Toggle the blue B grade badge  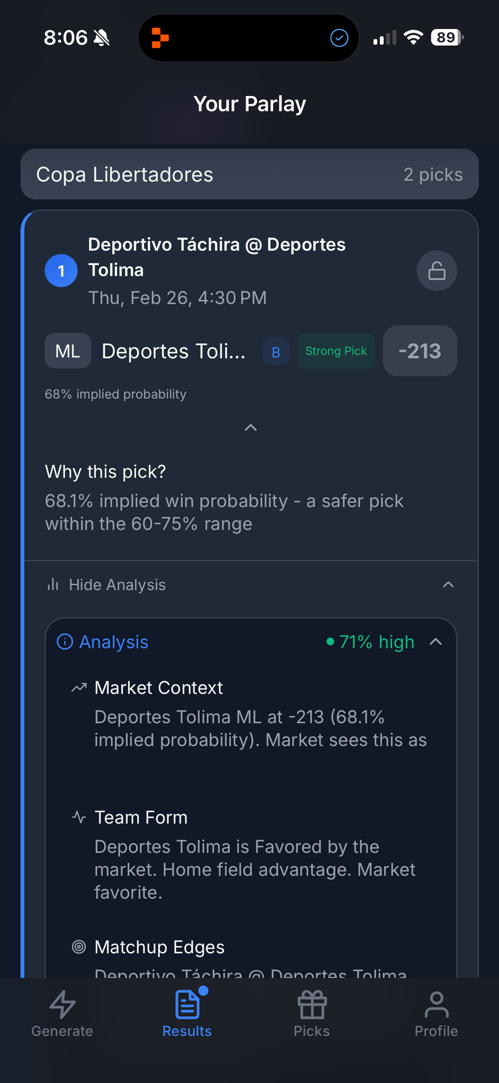(x=276, y=351)
